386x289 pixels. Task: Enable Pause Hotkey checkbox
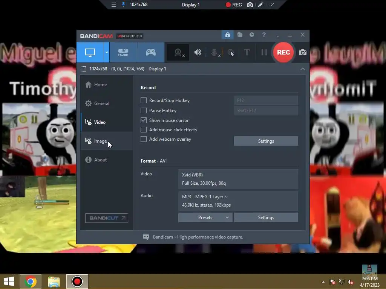coord(144,110)
